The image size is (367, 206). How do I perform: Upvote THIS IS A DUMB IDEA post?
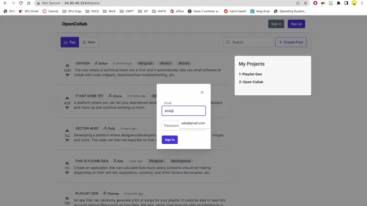click(x=67, y=163)
